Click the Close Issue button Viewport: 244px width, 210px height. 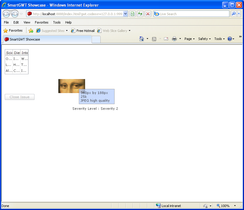tap(20, 97)
